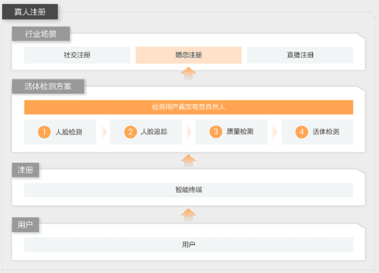Click the step 2 number circle
Screen dimensions: 379x273
tap(131, 132)
